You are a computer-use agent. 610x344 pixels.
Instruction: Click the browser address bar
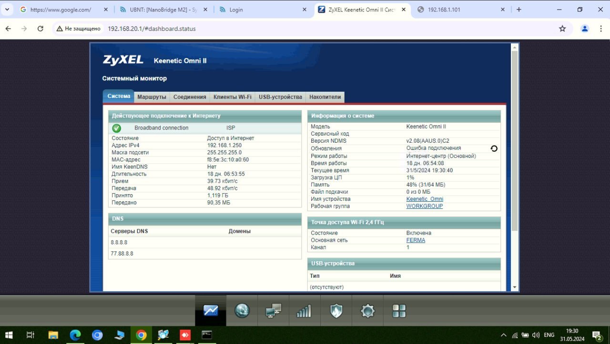[305, 29]
